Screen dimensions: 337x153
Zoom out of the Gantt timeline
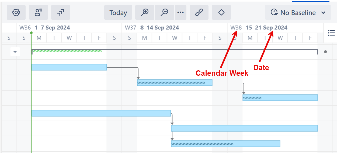[164, 12]
